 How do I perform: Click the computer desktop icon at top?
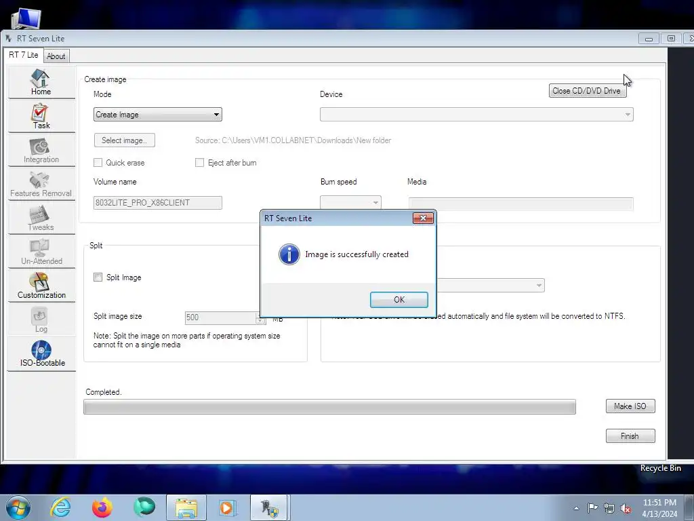(26, 18)
